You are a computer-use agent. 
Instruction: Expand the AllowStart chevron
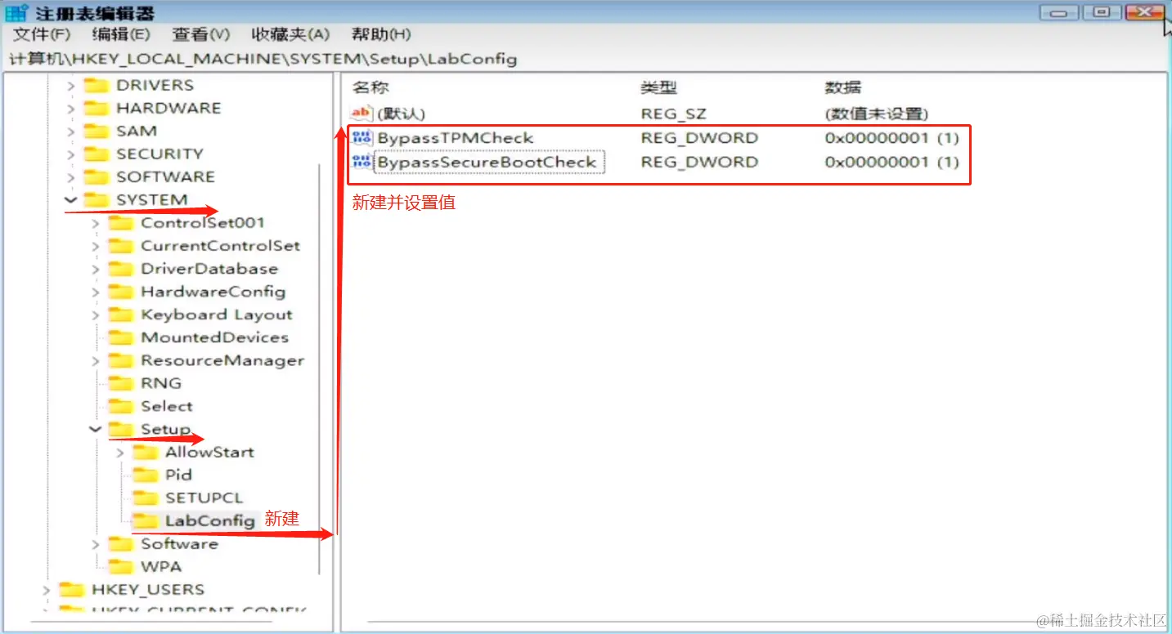pos(120,452)
